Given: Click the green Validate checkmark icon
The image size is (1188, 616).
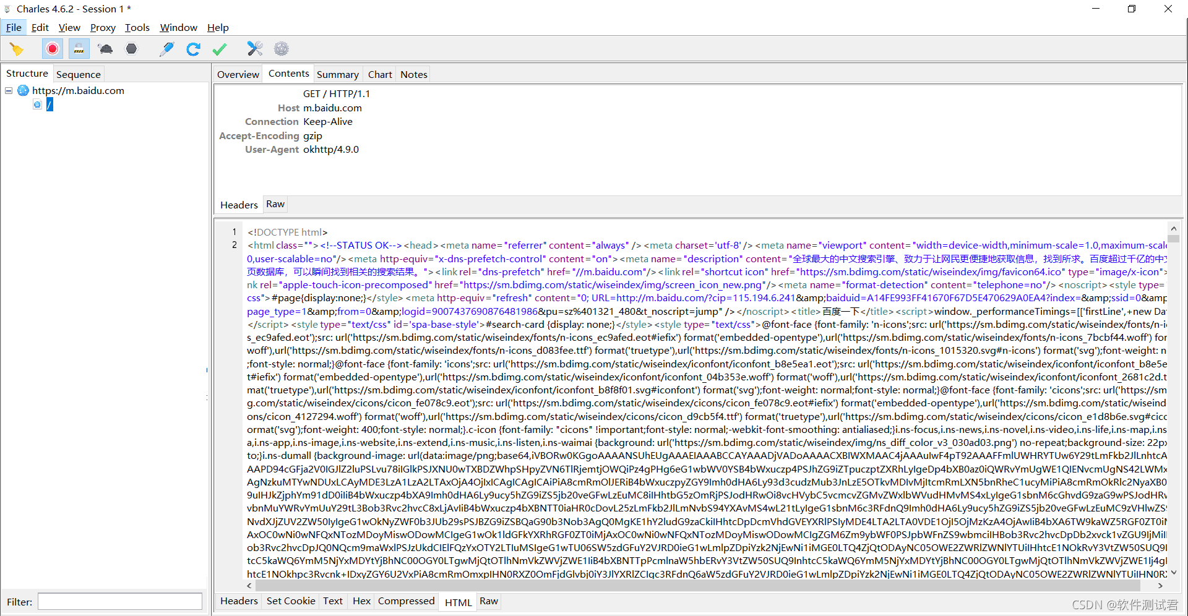Looking at the screenshot, I should (x=220, y=49).
